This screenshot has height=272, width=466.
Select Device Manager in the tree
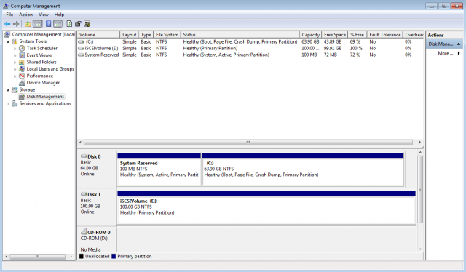point(43,83)
